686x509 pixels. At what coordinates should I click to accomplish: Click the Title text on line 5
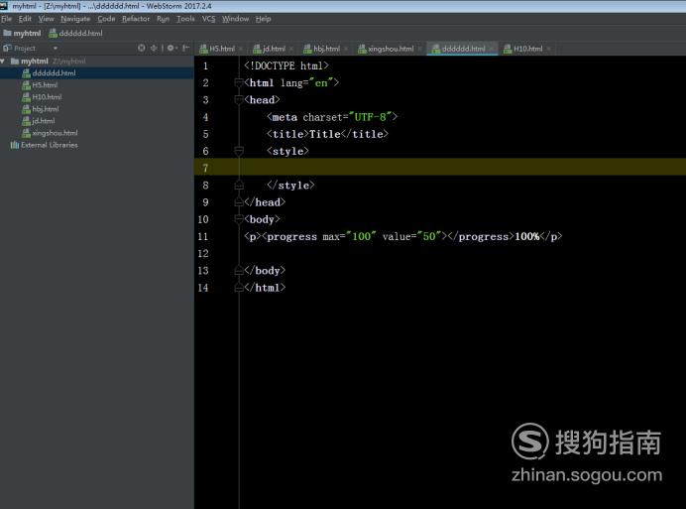(324, 134)
